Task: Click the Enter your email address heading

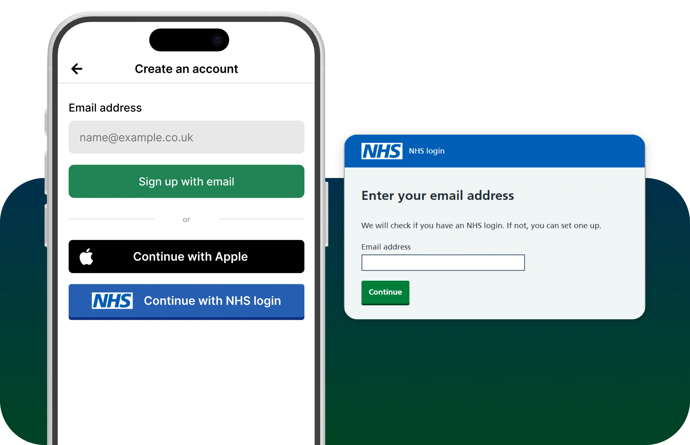Action: click(x=438, y=196)
